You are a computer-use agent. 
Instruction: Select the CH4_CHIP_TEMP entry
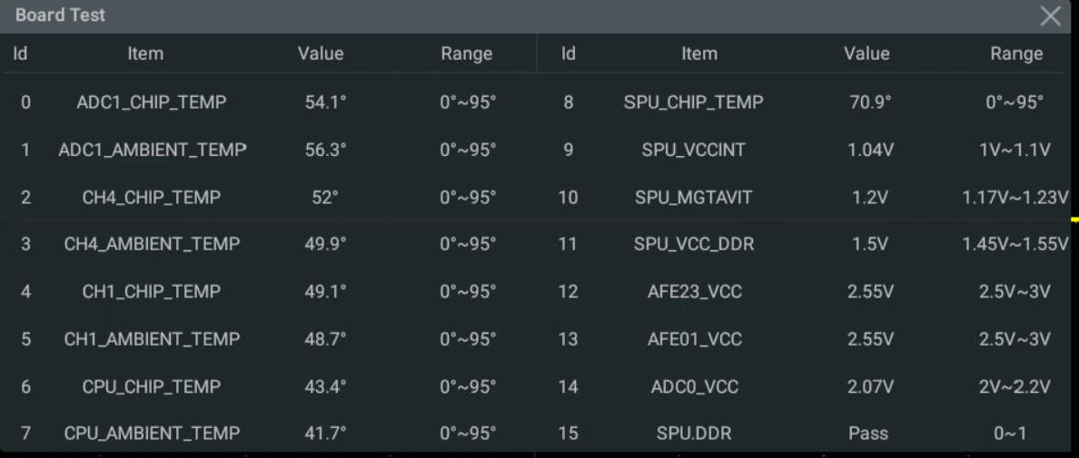click(152, 198)
